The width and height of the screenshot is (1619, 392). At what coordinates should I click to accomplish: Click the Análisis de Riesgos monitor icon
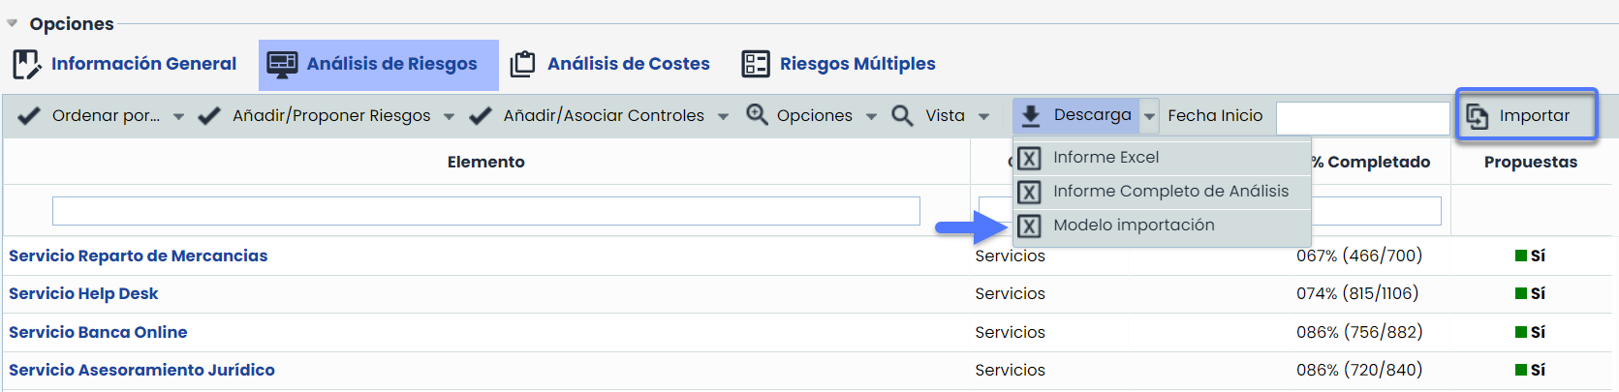(282, 65)
